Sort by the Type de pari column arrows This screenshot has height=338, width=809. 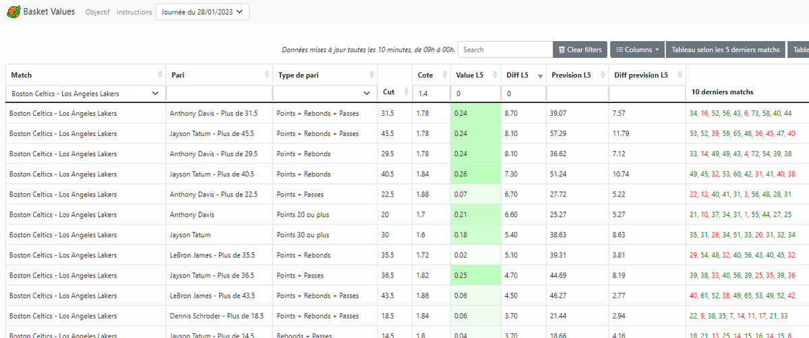371,75
